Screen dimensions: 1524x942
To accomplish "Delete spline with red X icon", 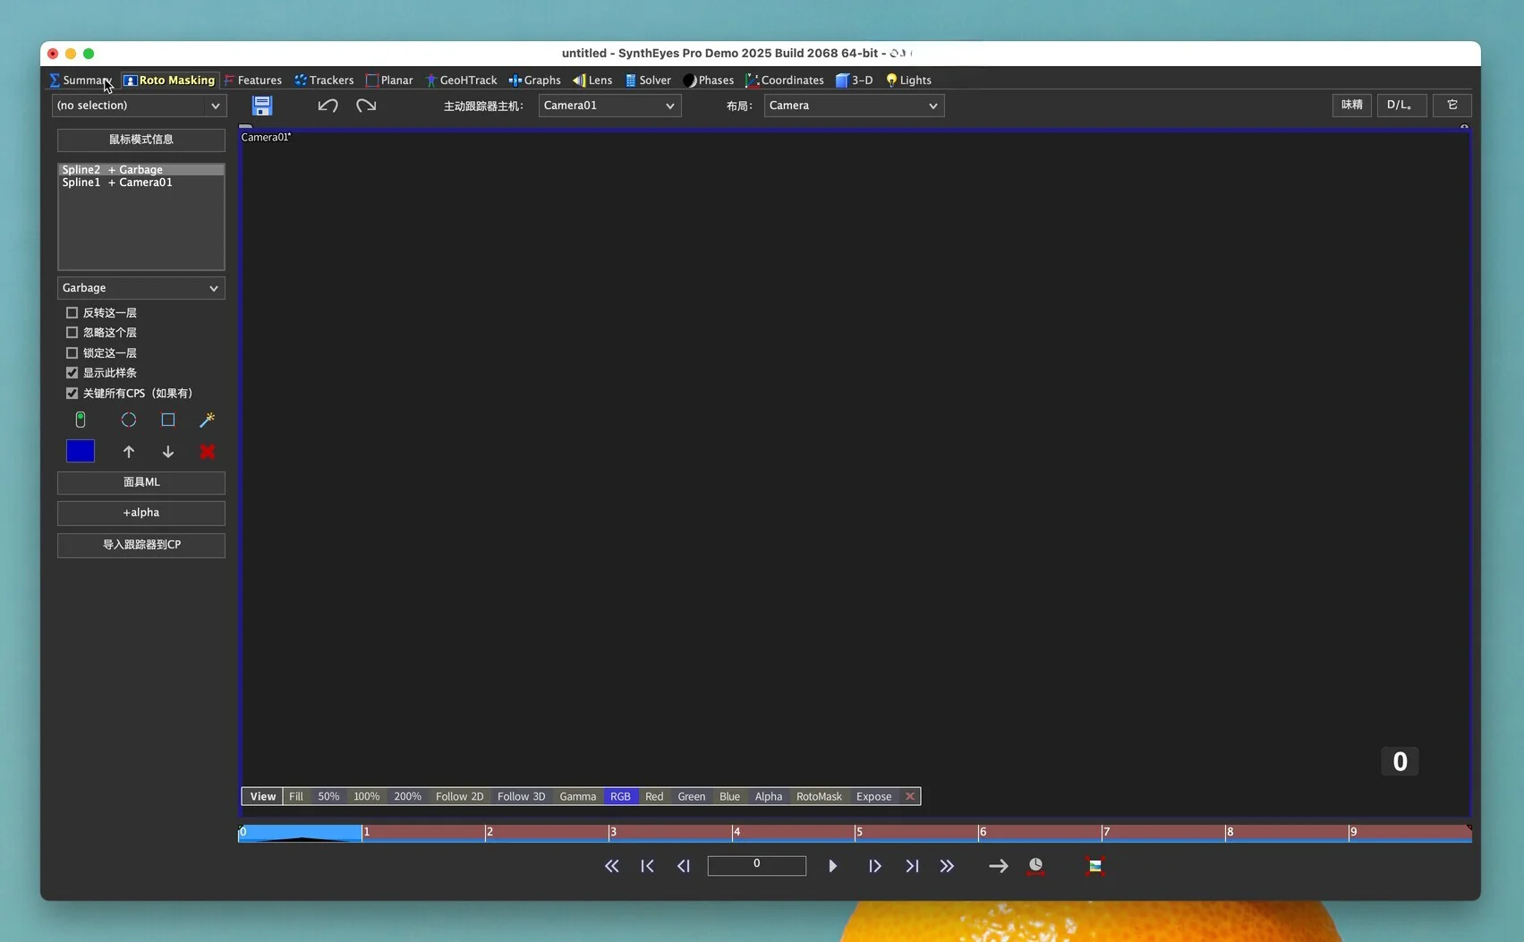I will tap(207, 452).
